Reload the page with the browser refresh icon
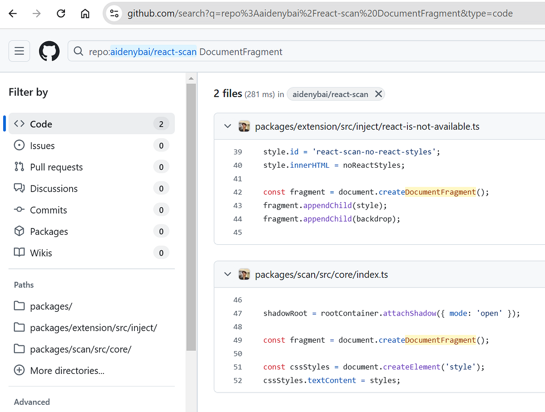The height and width of the screenshot is (412, 545). [x=61, y=14]
